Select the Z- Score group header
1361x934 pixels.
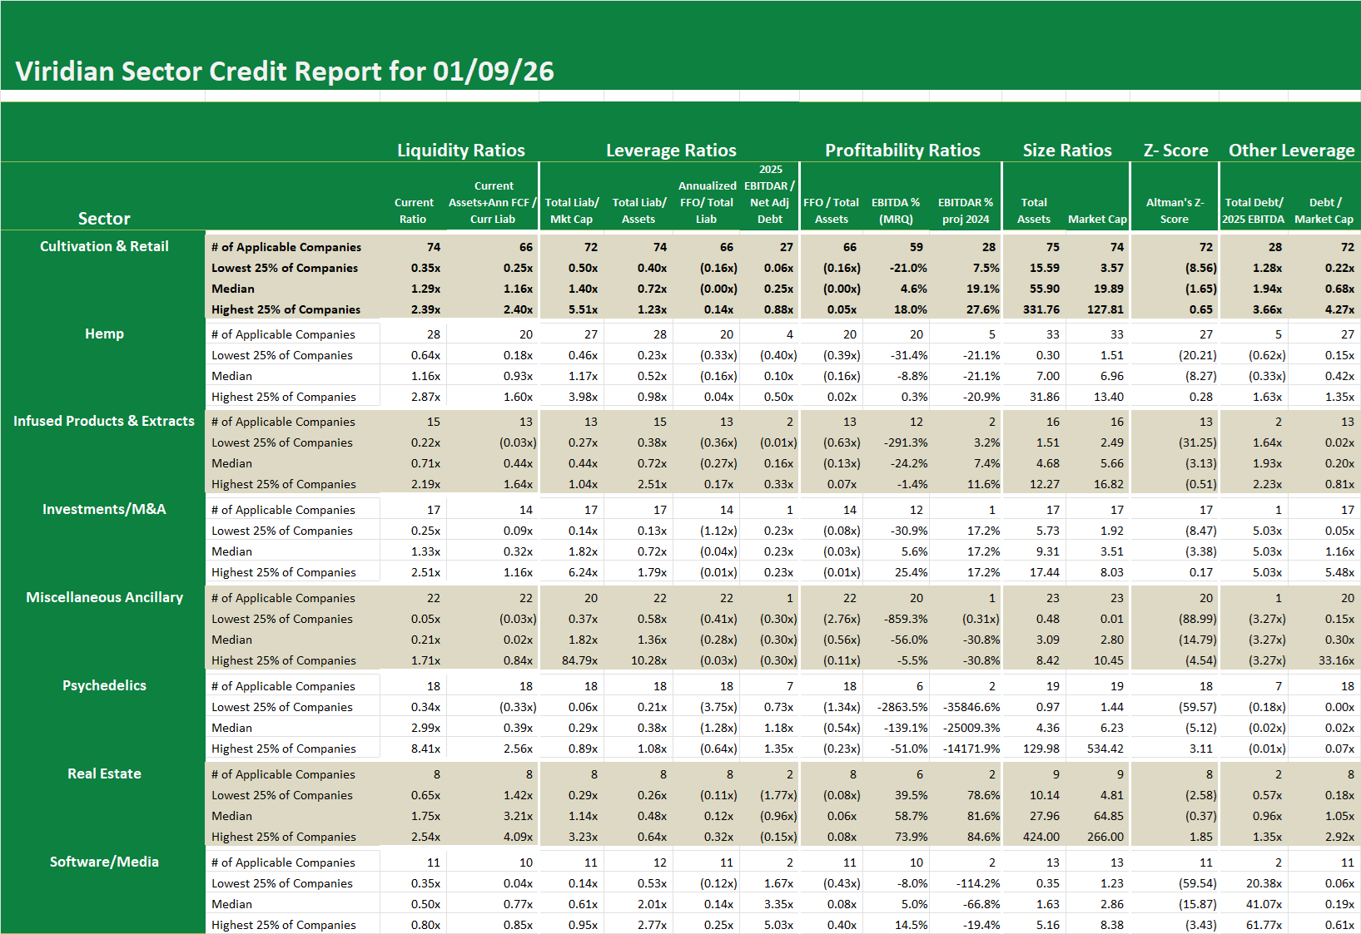click(x=1175, y=151)
